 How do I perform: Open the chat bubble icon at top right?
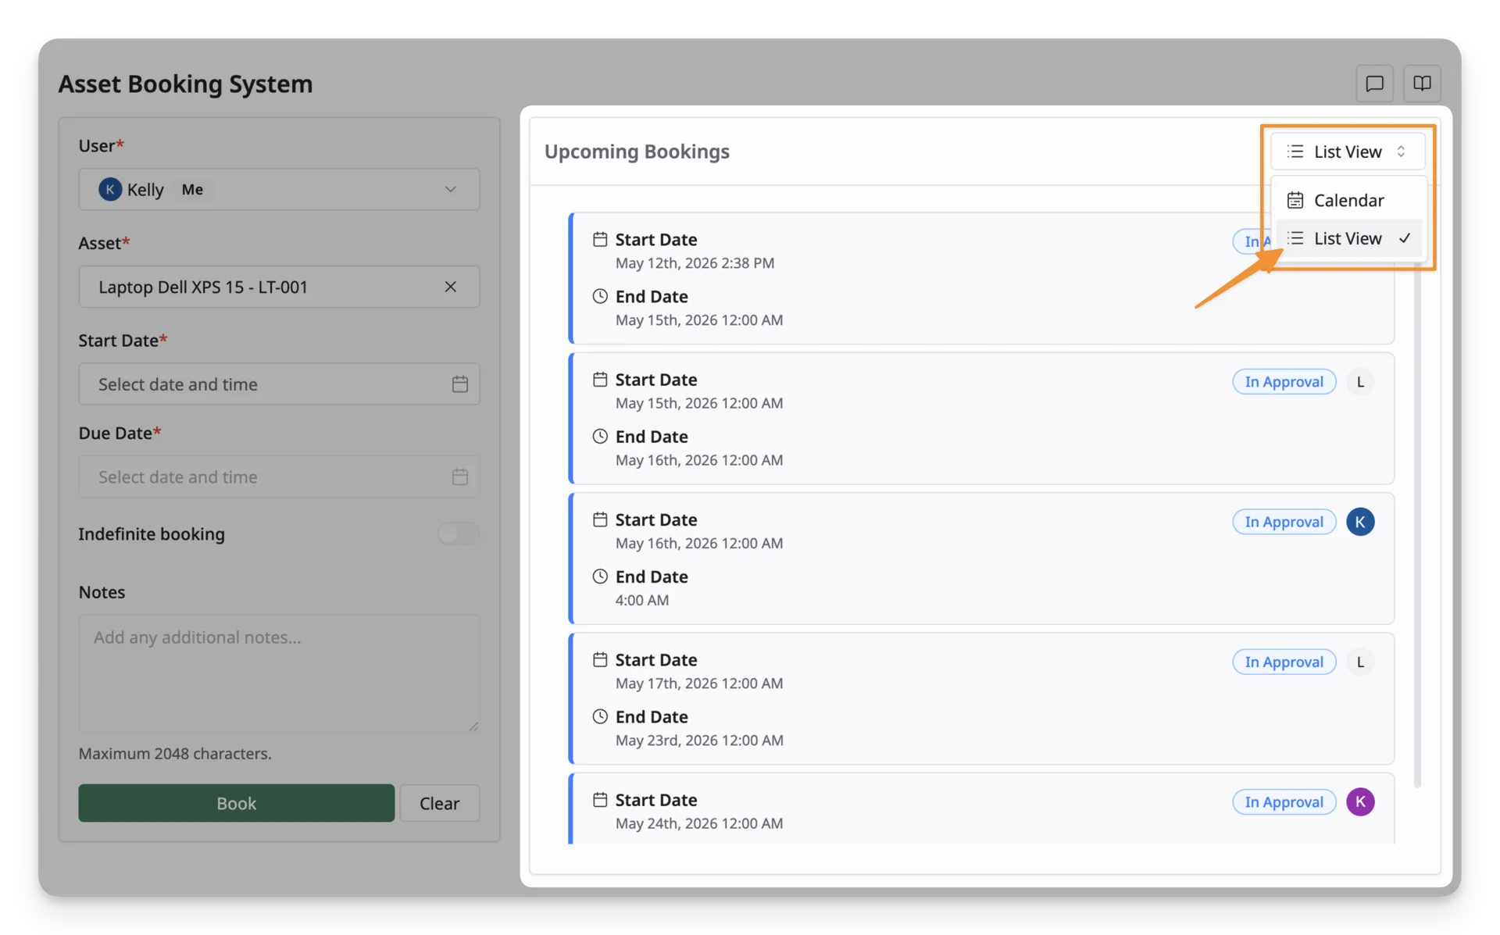(1374, 83)
